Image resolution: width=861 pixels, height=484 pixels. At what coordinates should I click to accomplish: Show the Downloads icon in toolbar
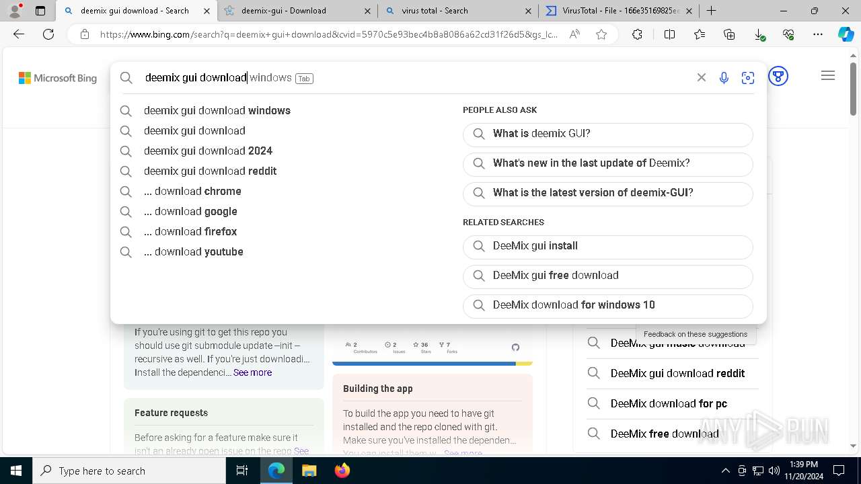tap(759, 34)
